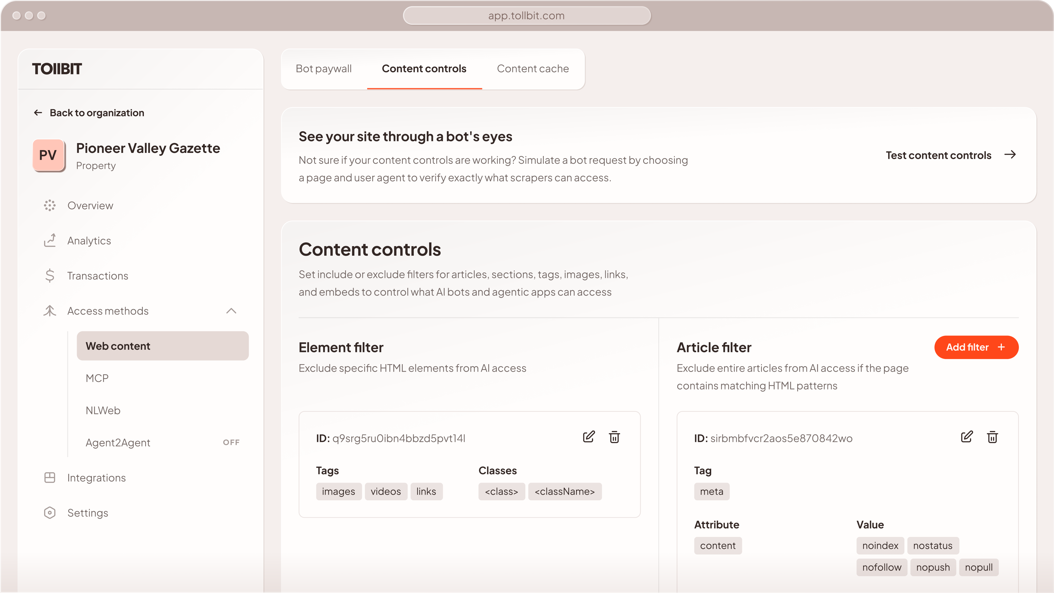Open Integrations via its sidebar icon
The height and width of the screenshot is (593, 1054).
50,477
